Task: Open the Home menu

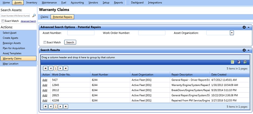Action: 6,3
